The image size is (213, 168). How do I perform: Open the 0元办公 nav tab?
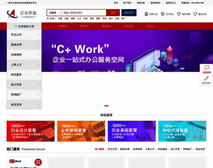[x=151, y=26]
